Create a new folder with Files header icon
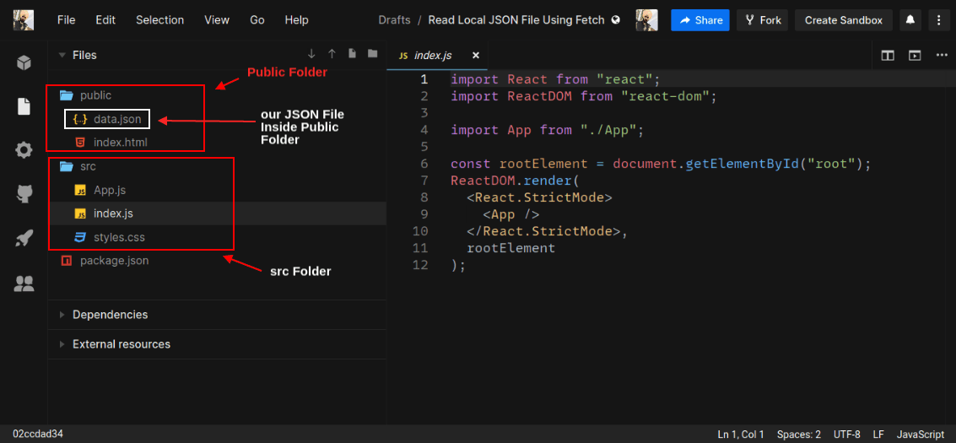This screenshot has width=956, height=443. [x=372, y=54]
